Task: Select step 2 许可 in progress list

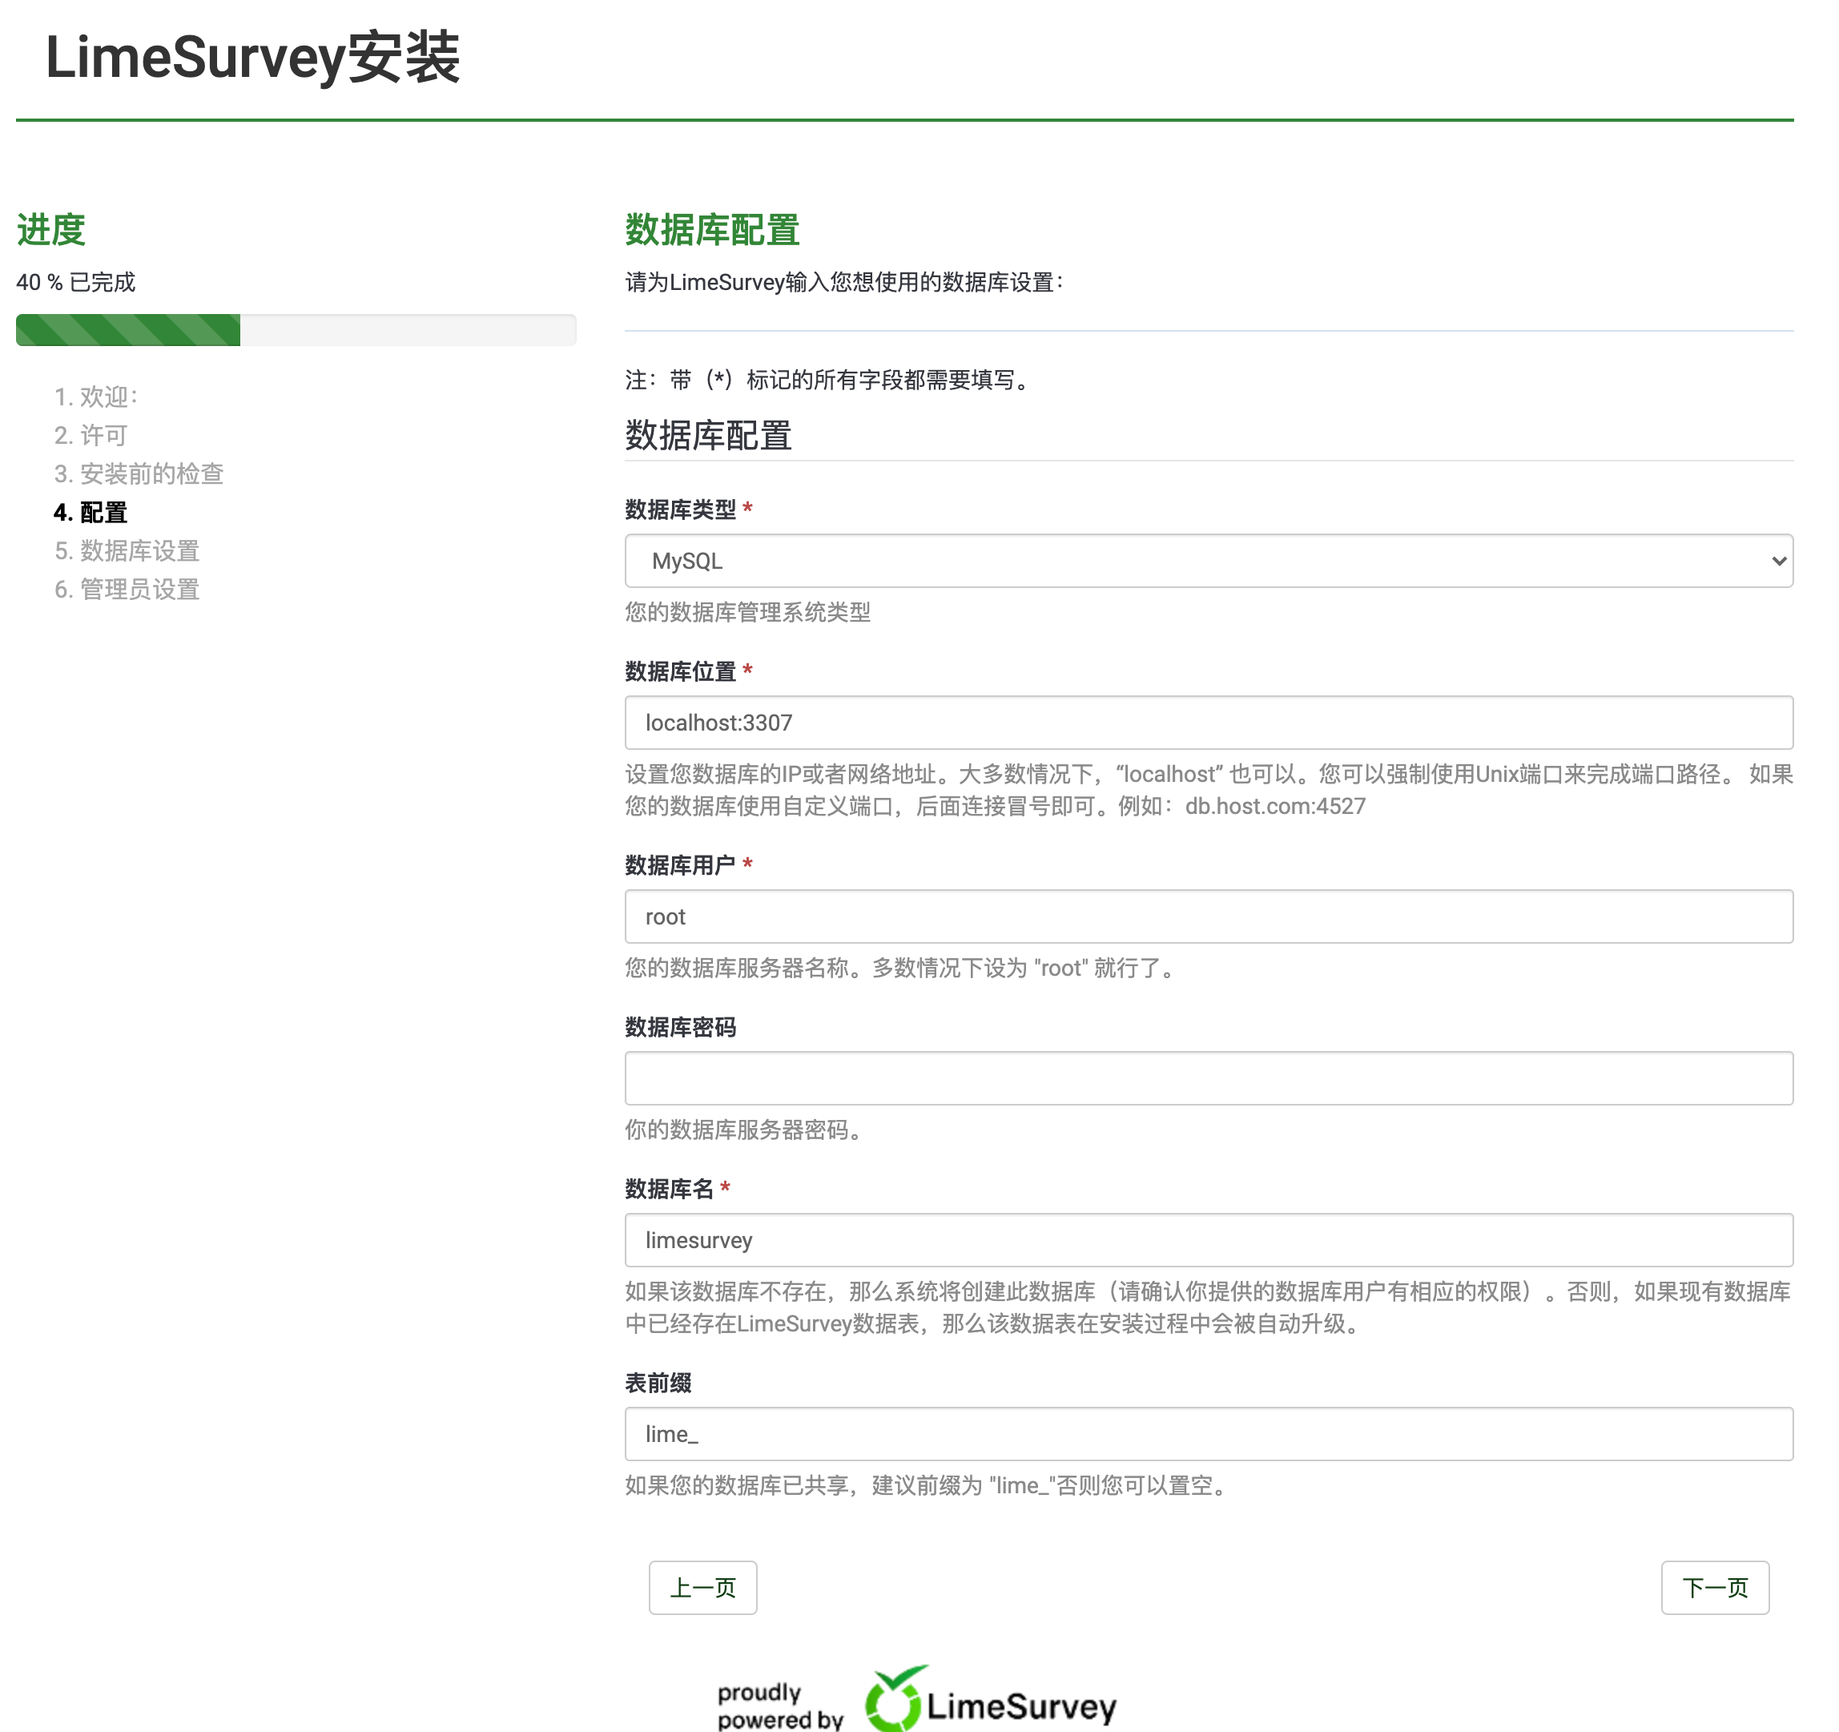Action: 91,435
